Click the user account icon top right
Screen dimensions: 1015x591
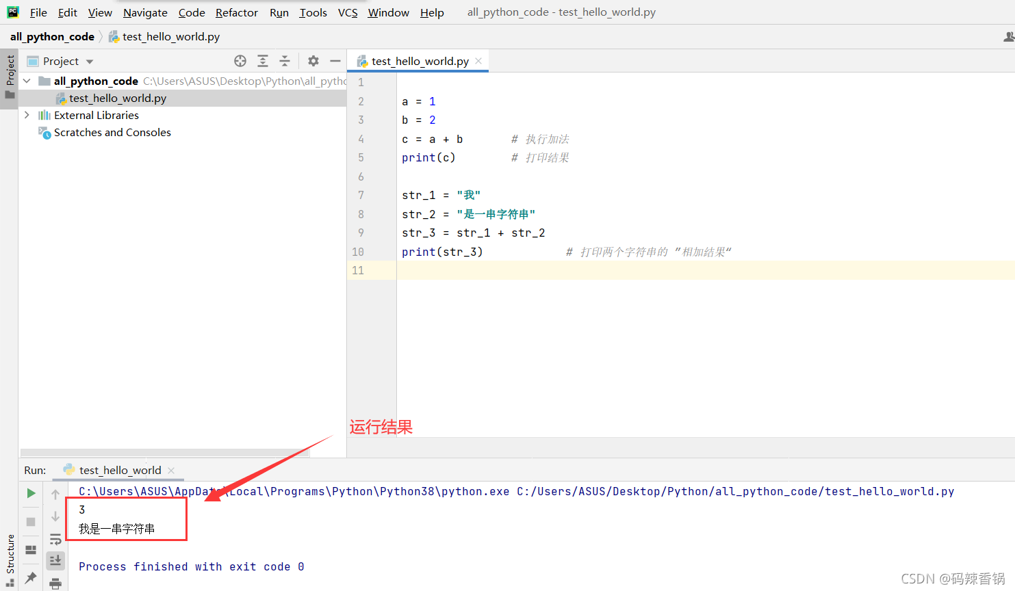1009,36
